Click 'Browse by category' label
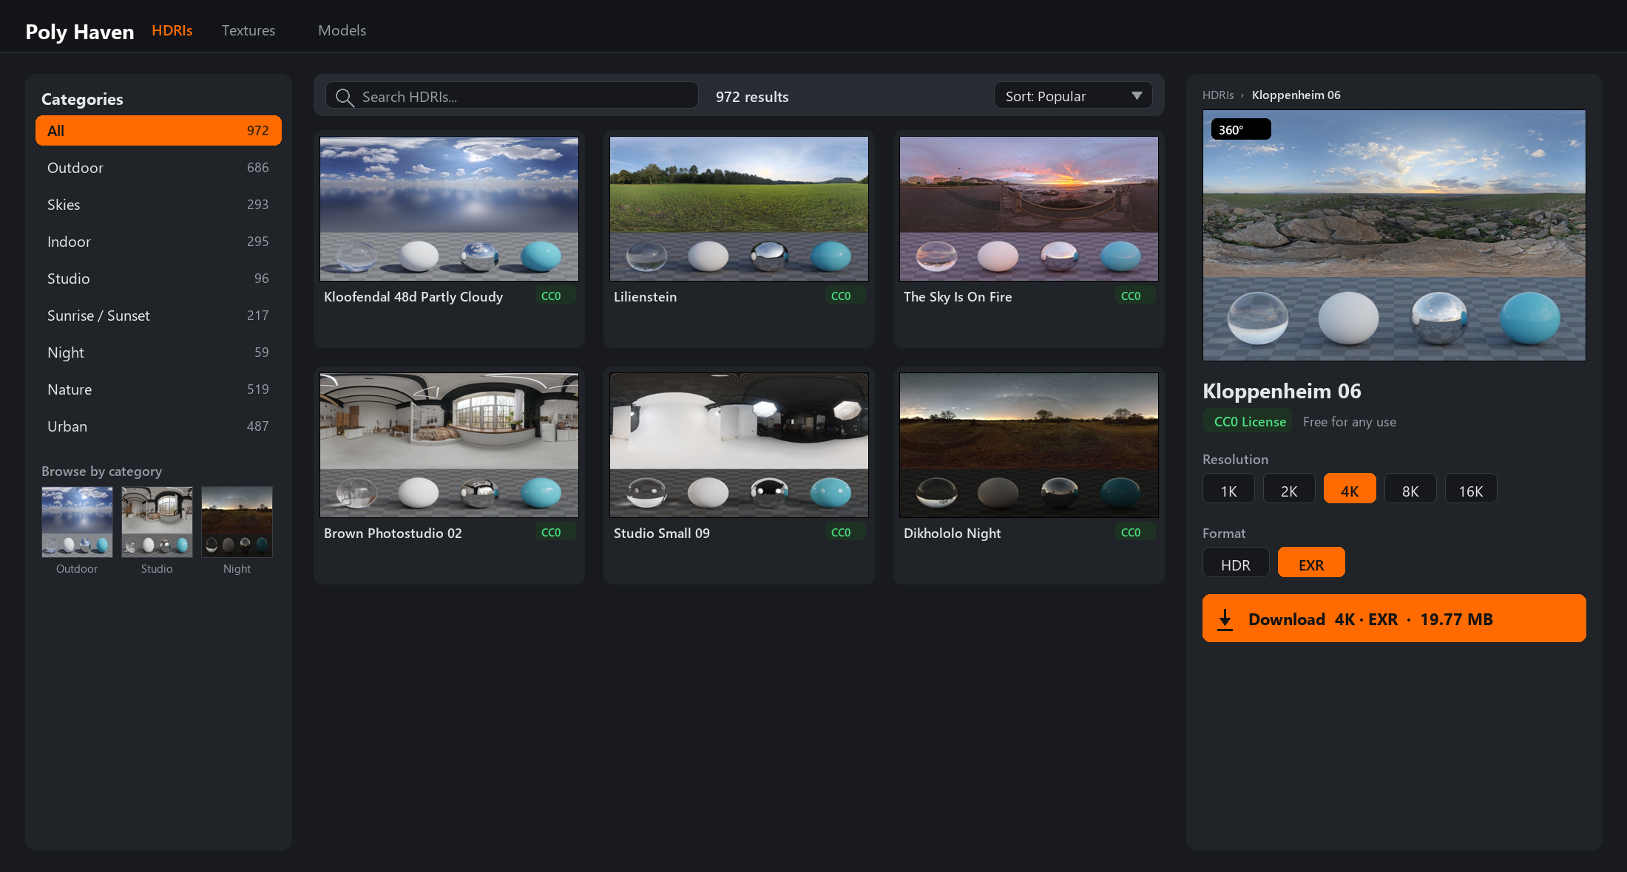 coord(101,471)
